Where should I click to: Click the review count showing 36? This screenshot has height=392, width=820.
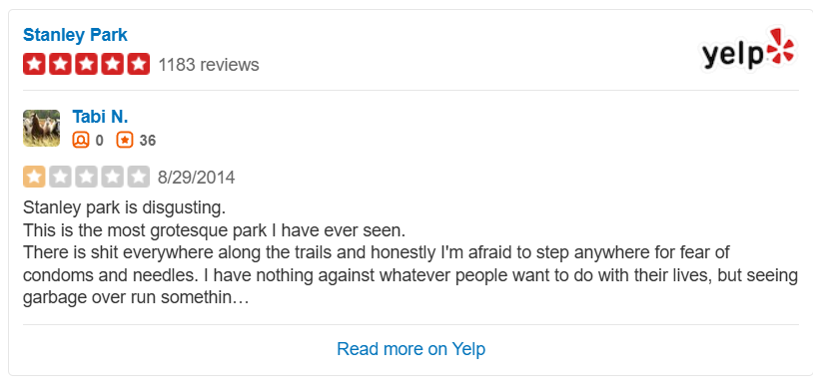[148, 141]
